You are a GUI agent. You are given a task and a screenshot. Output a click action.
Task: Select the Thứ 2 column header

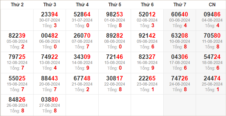point(17,4)
